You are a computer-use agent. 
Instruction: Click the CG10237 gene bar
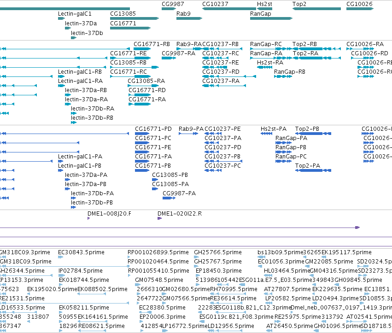click(x=229, y=9)
